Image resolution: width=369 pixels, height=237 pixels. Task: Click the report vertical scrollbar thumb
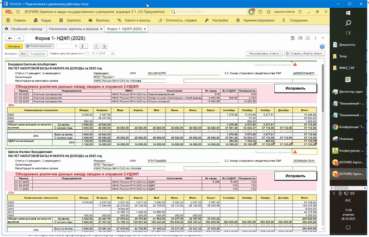click(322, 87)
